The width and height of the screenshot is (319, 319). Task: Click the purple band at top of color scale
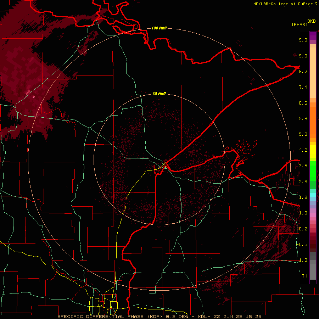tap(313, 35)
